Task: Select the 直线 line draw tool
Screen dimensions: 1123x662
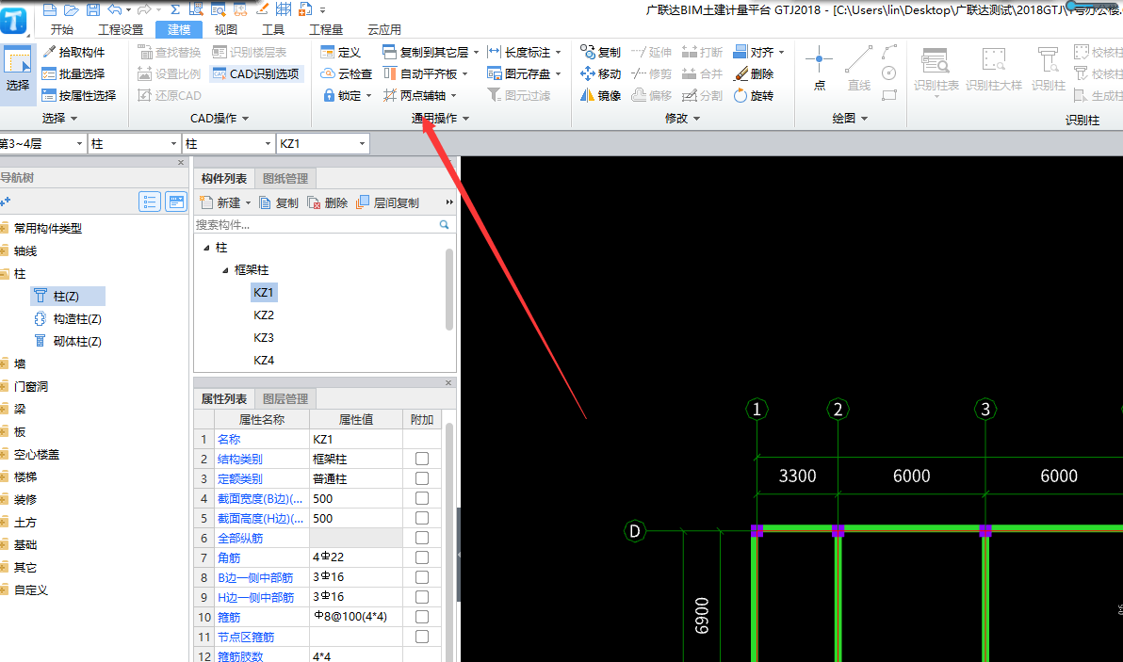Action: pos(858,69)
